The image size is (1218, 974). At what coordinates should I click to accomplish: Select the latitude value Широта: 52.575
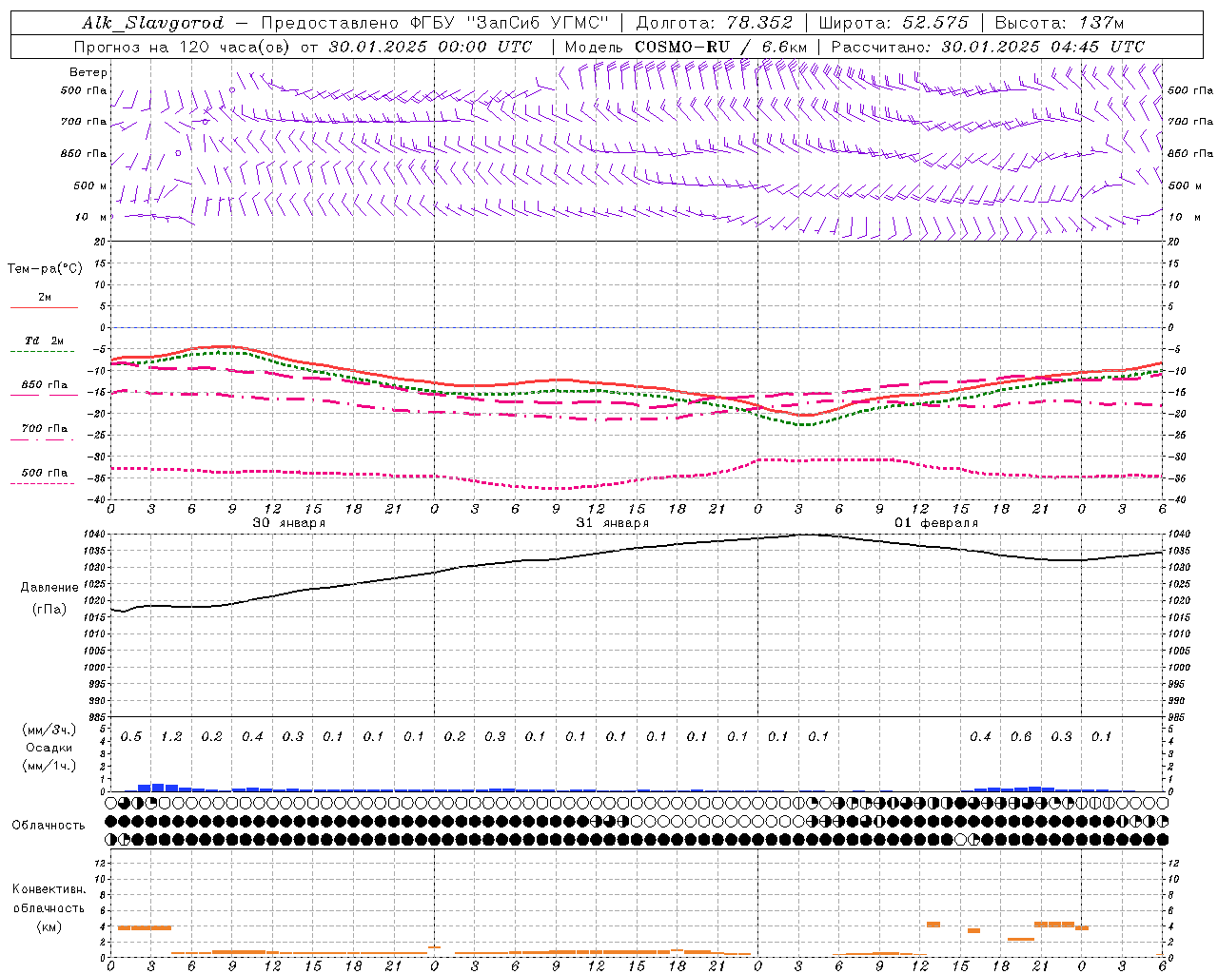click(x=894, y=23)
